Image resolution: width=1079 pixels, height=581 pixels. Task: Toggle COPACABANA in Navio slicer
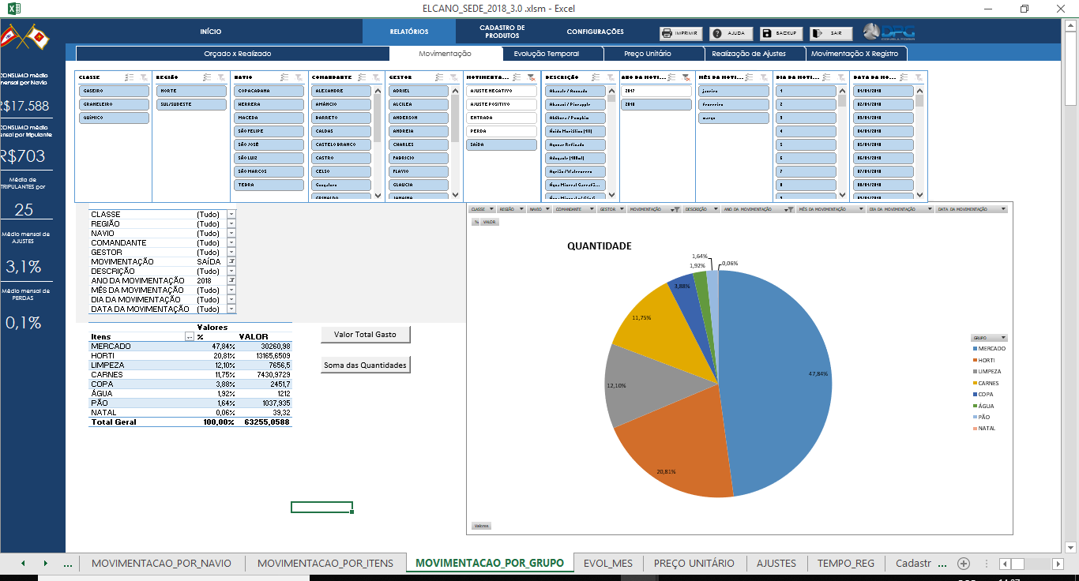(269, 91)
